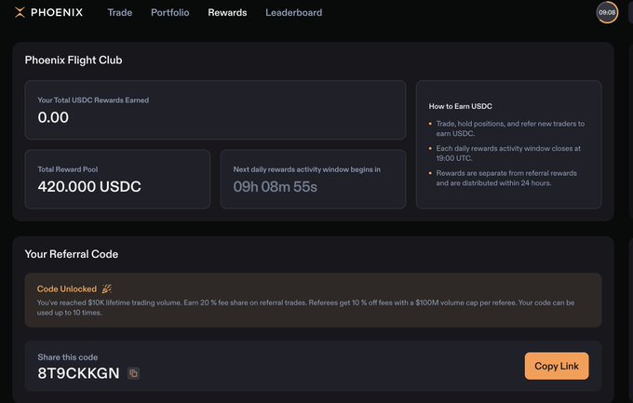Click the Share this code label

pyautogui.click(x=67, y=357)
